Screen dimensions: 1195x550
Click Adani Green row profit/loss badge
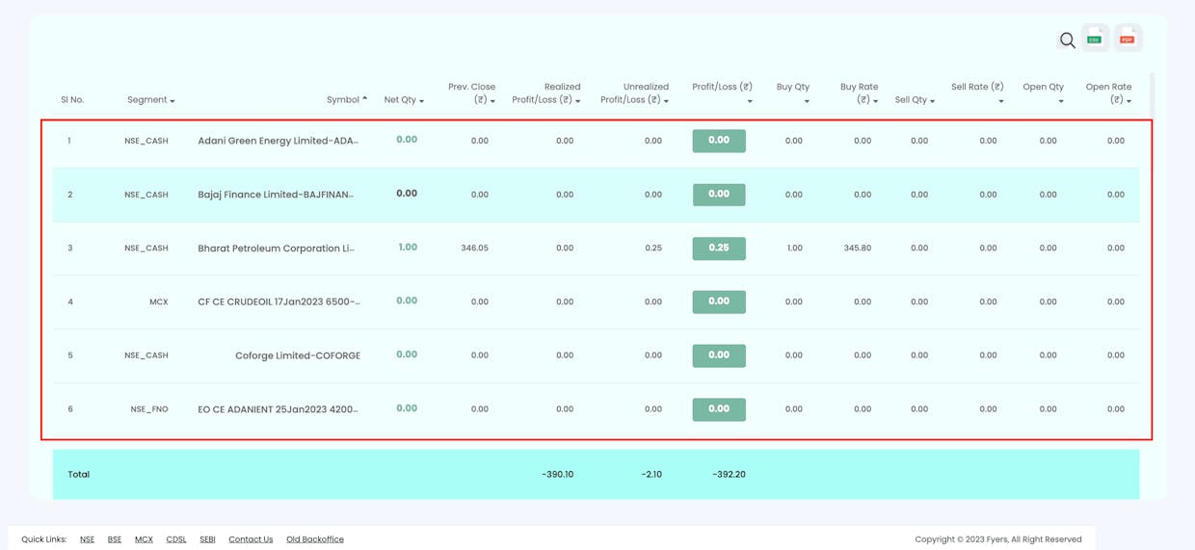tap(719, 141)
